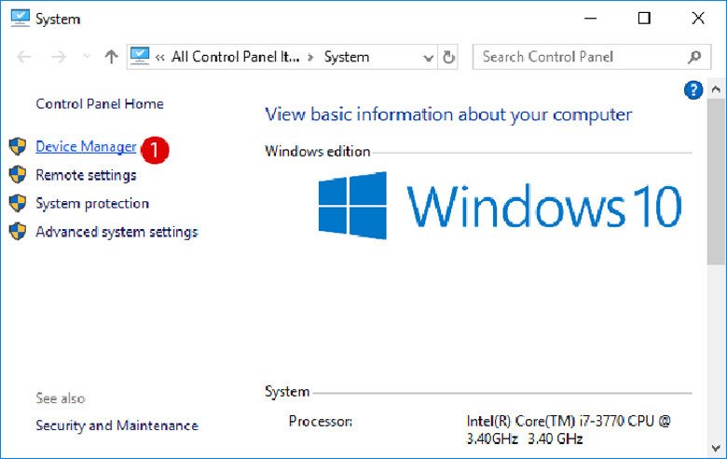Click the Processor label
The width and height of the screenshot is (727, 459).
click(321, 421)
